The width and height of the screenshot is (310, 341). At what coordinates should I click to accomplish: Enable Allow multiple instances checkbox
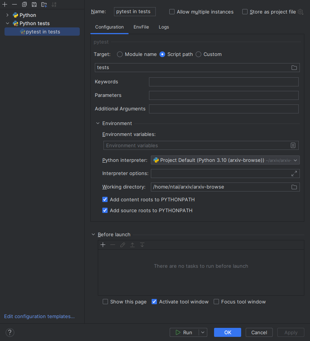[x=172, y=12]
